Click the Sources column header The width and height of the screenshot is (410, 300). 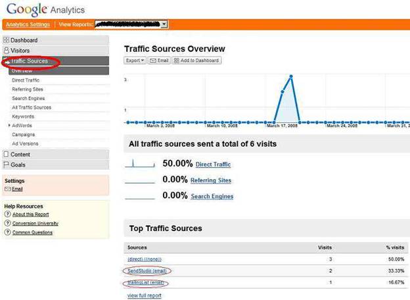[x=137, y=247]
